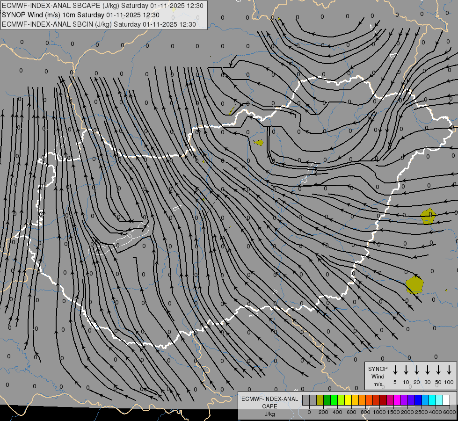Click the wind arrow above 20 m/s
Screen dimensions: 458x421
pyautogui.click(x=416, y=370)
